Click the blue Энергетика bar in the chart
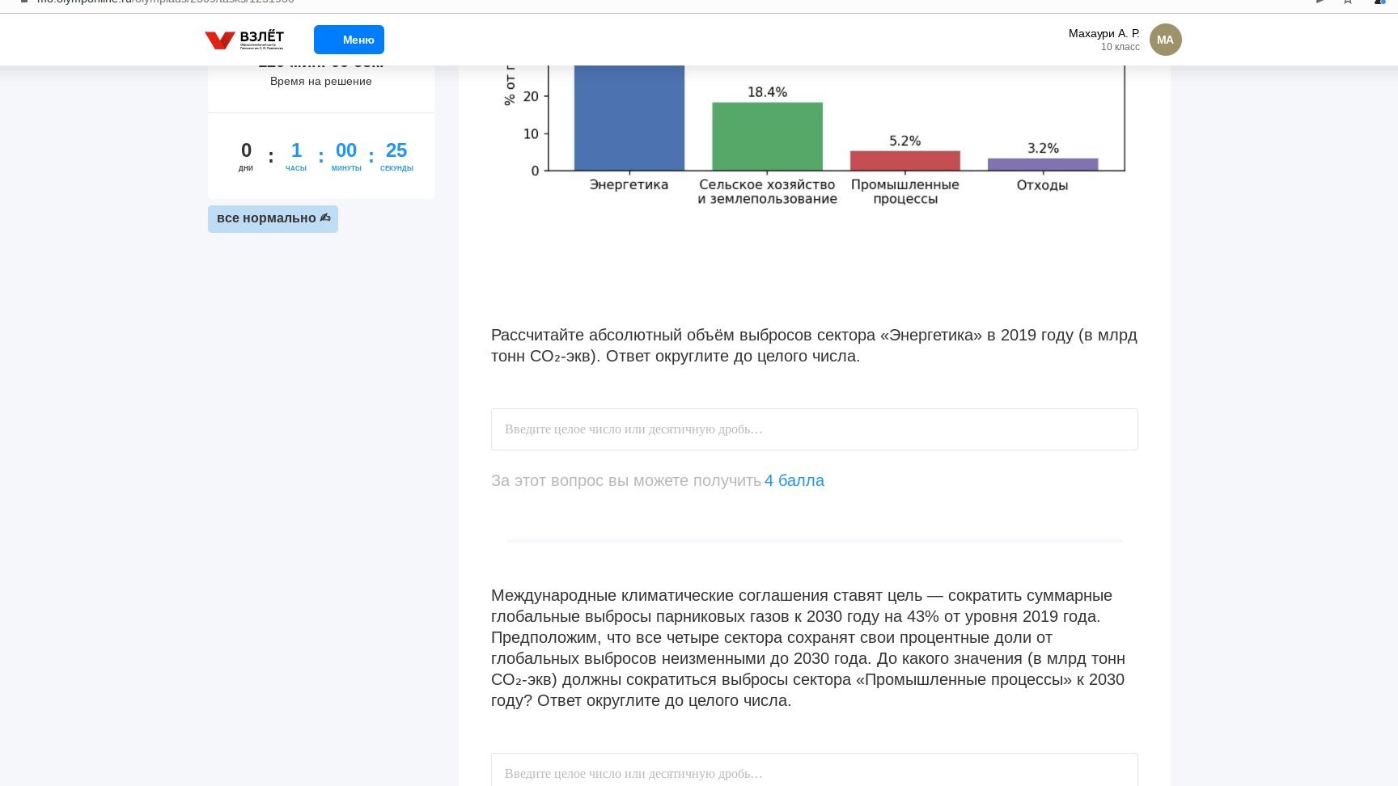The image size is (1398, 786). 629,117
